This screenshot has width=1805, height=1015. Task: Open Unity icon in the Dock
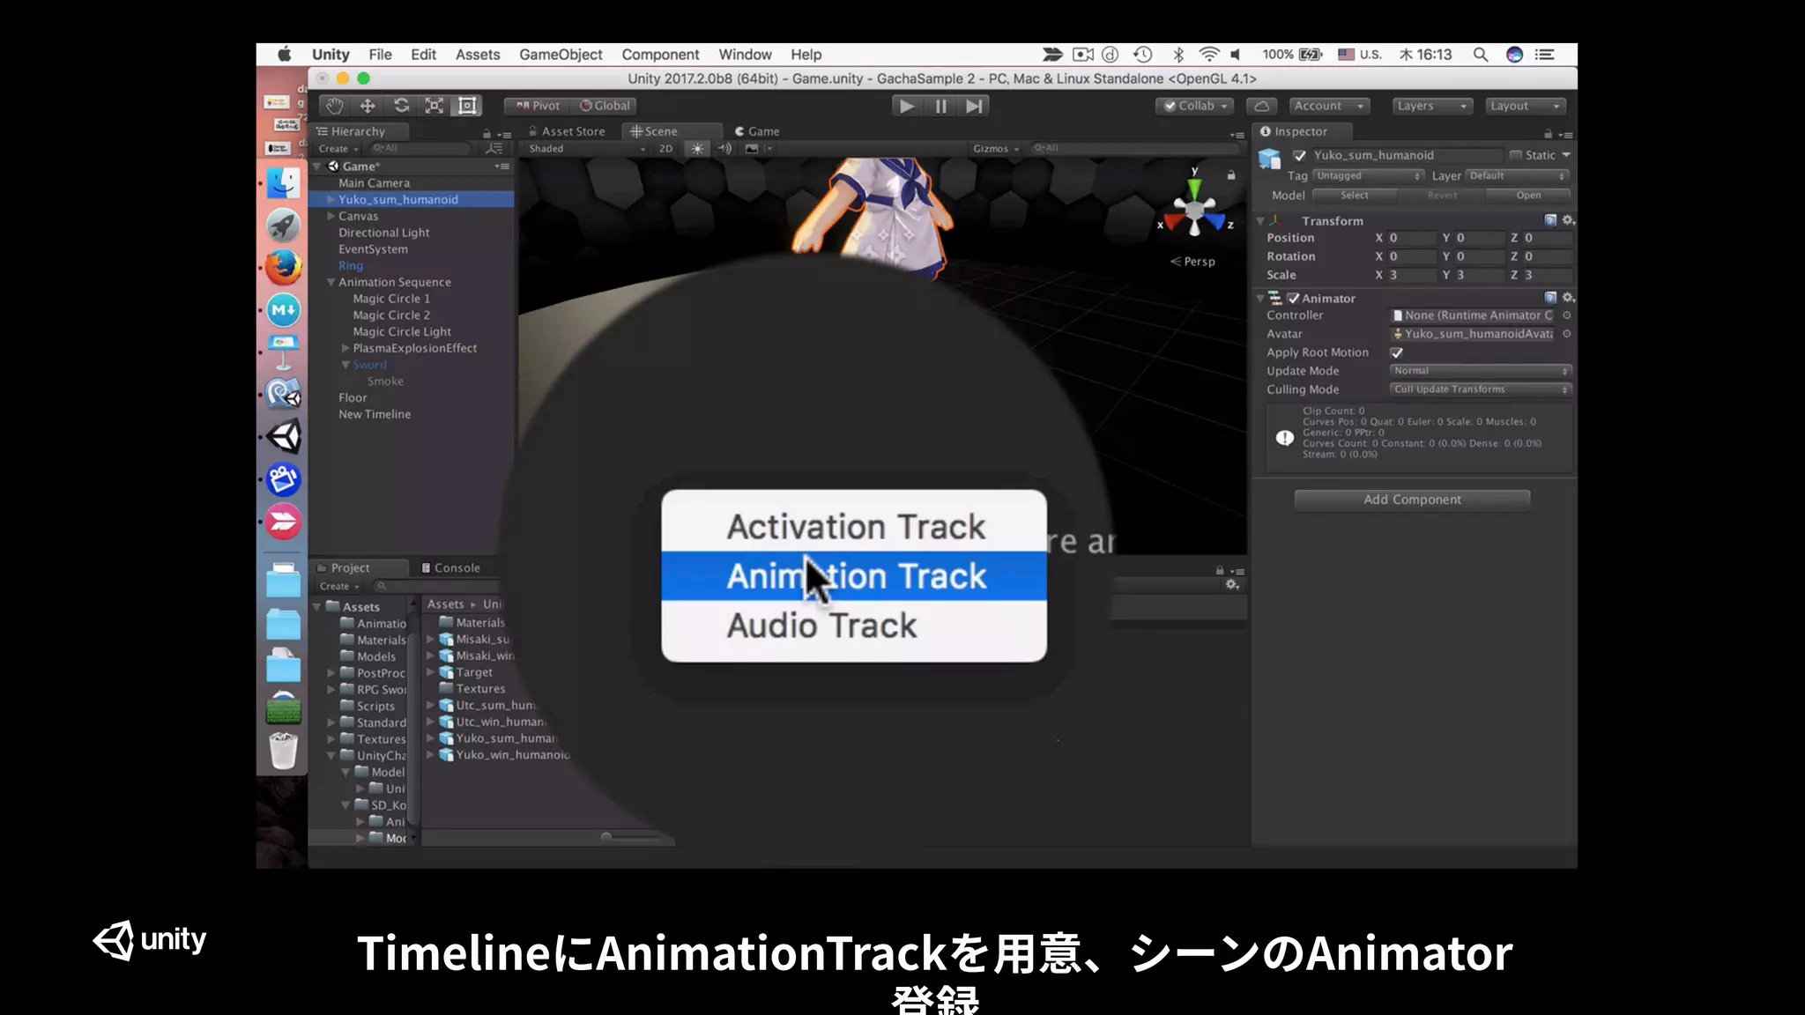coord(283,436)
